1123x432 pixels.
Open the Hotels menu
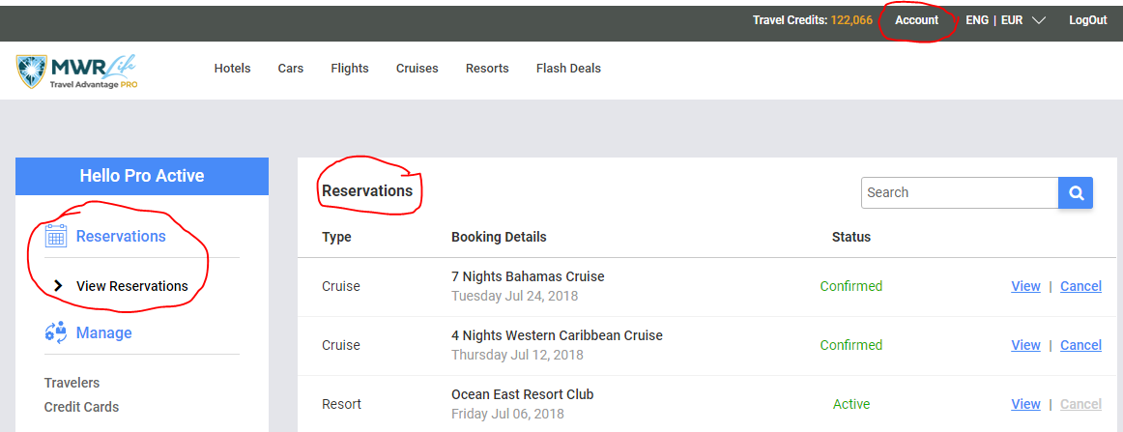pyautogui.click(x=232, y=68)
